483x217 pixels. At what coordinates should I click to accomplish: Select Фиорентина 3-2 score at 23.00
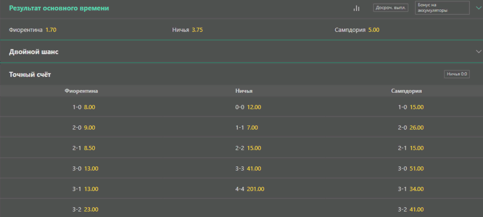[81, 209]
